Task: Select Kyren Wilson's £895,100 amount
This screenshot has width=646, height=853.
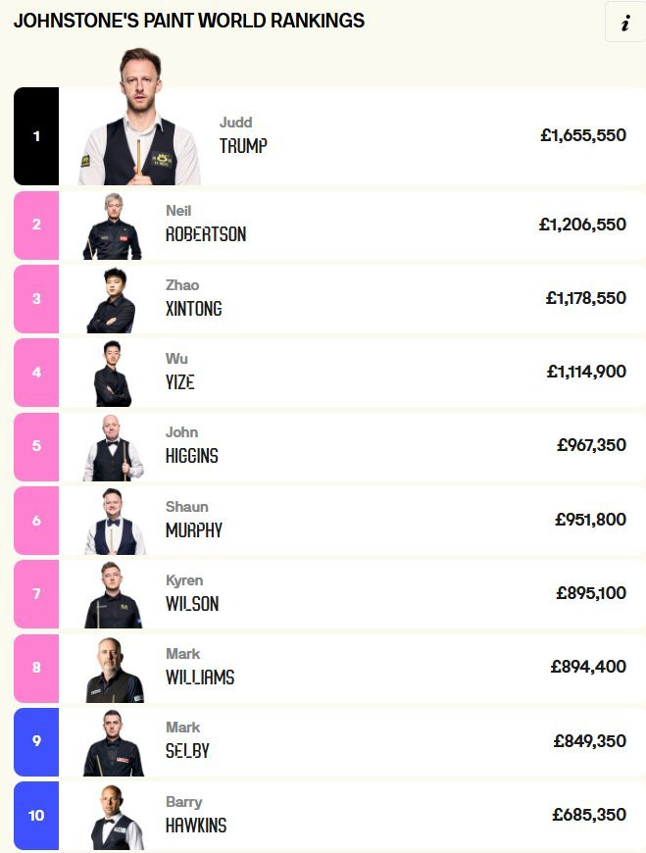Action: [x=591, y=592]
